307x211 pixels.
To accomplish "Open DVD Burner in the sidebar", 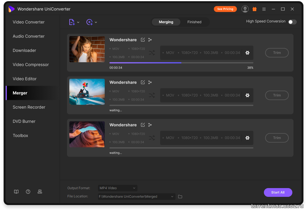I will (24, 121).
